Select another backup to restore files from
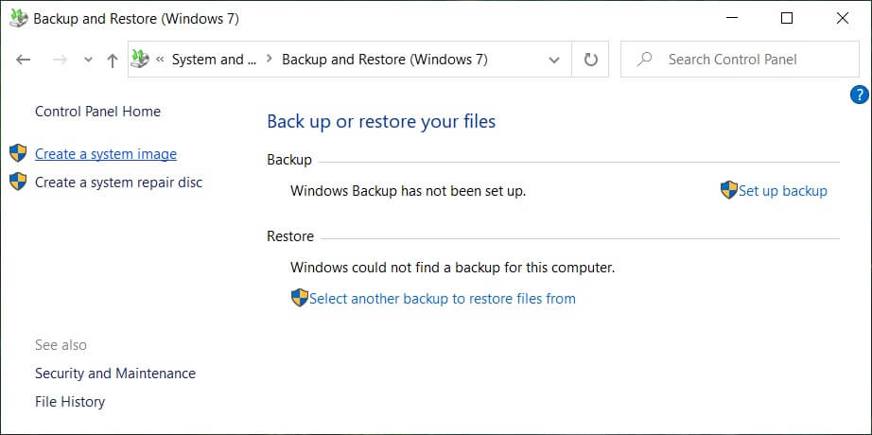The image size is (872, 435). click(x=442, y=299)
